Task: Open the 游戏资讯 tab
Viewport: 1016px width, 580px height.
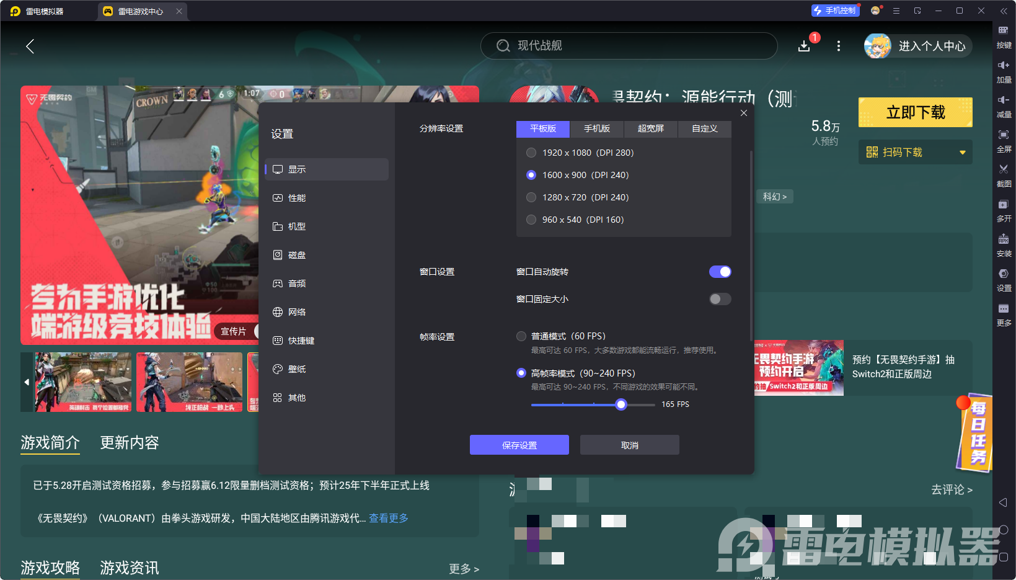Action: click(x=129, y=568)
